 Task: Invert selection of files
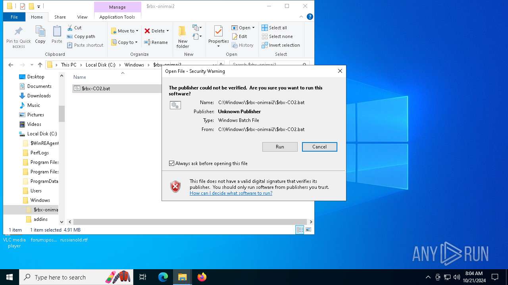pyautogui.click(x=281, y=45)
